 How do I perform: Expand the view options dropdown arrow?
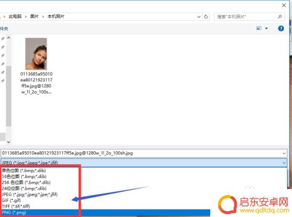266,29
